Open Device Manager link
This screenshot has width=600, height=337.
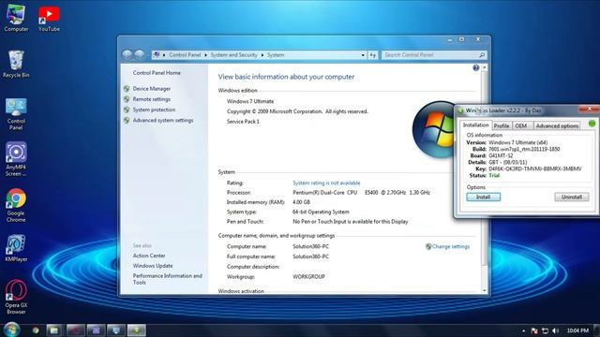pyautogui.click(x=152, y=89)
